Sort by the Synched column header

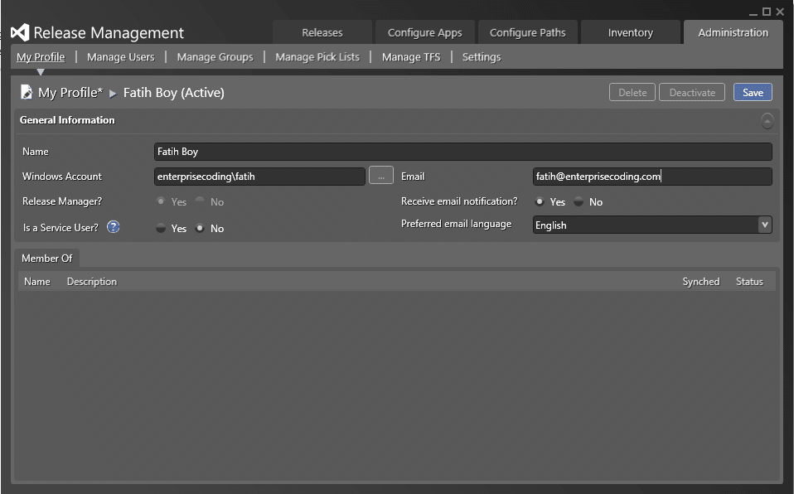pyautogui.click(x=701, y=281)
